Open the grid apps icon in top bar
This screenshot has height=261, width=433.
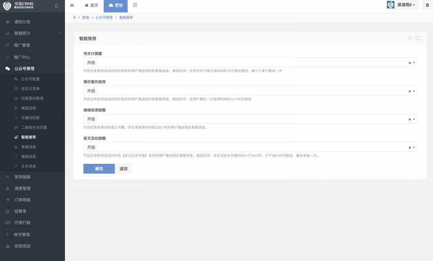[x=135, y=5]
